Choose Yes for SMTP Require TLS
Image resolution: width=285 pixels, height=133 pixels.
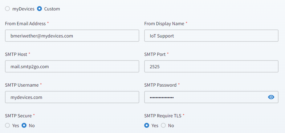[x=147, y=125]
